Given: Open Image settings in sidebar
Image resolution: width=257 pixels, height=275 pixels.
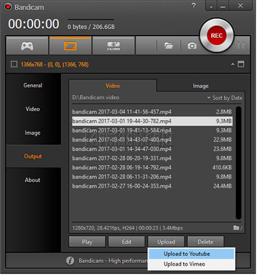Looking at the screenshot, I should 33,133.
